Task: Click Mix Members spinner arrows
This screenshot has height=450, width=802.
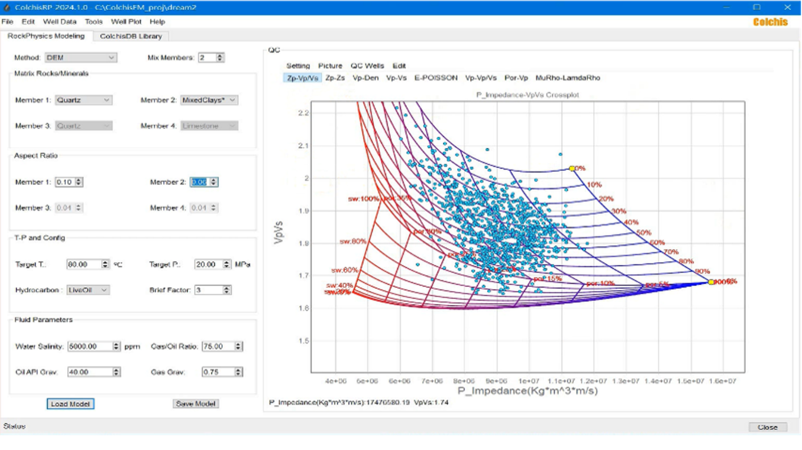Action: tap(220, 58)
